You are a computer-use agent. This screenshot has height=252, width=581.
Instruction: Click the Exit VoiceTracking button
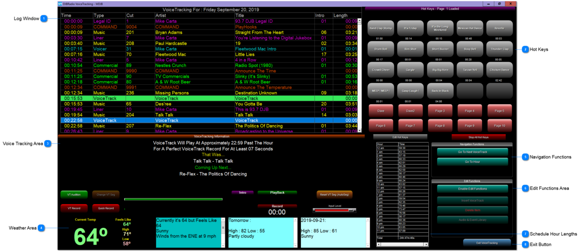[487, 243]
